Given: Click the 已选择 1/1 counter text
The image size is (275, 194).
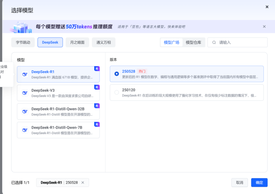Looking at the screenshot, I should tap(20, 183).
